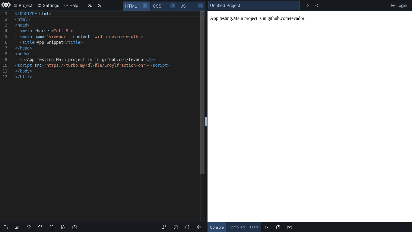Click the 'viewport' attribute value

pyautogui.click(x=59, y=37)
